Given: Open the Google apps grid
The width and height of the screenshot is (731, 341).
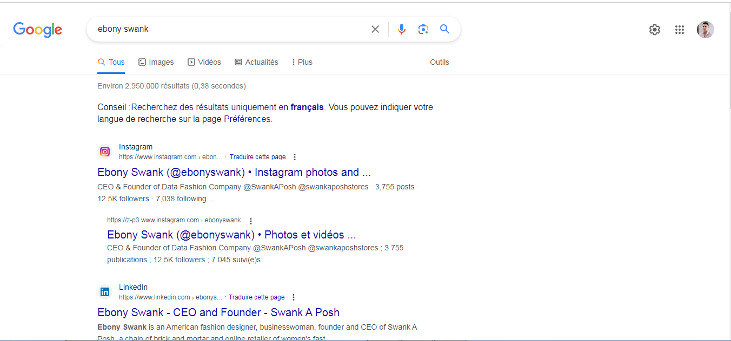Looking at the screenshot, I should 680,30.
